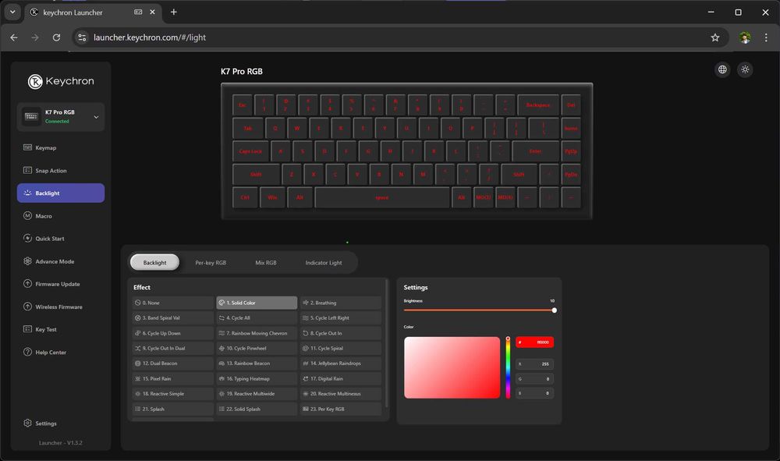Pick 10. Cycle Pinwheel effect
The height and width of the screenshot is (461, 780).
coord(257,348)
